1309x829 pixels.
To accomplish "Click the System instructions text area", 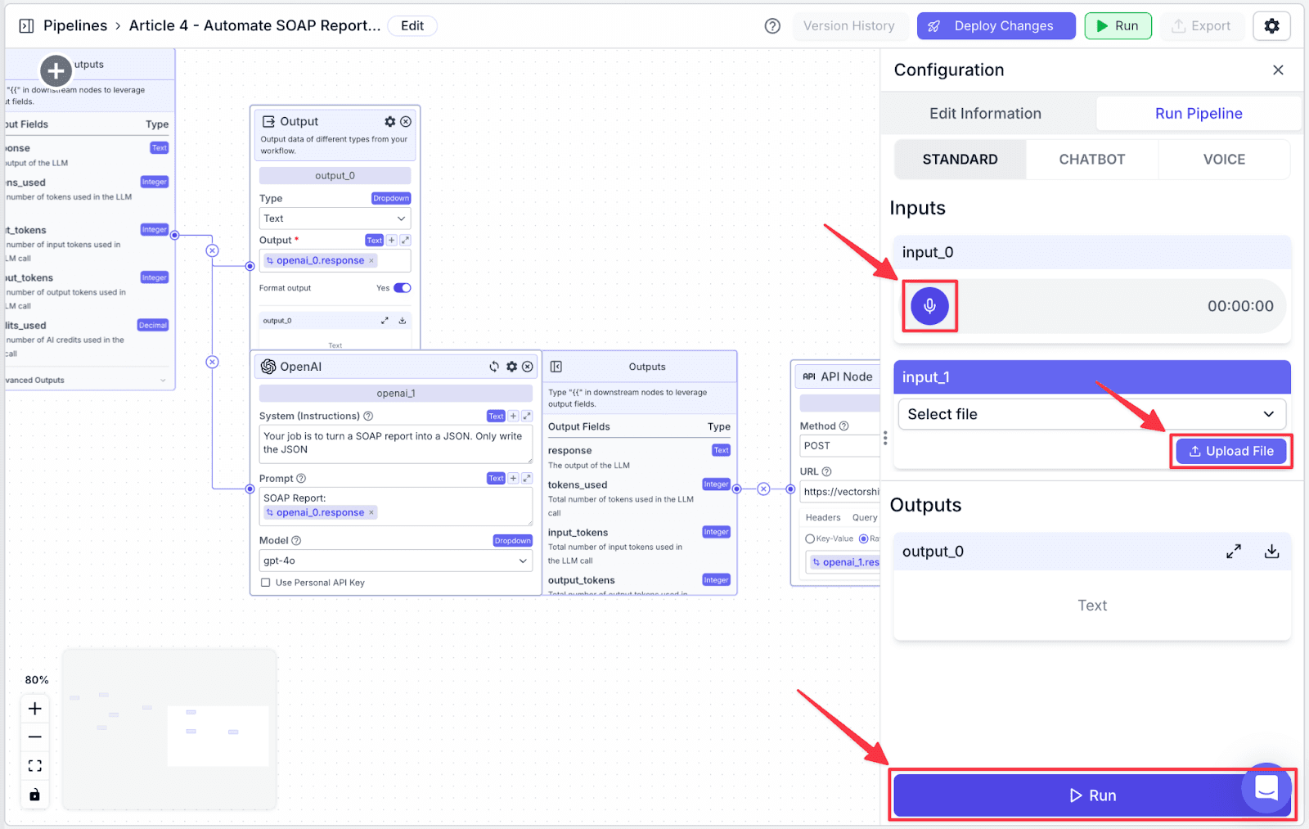I will (x=396, y=444).
